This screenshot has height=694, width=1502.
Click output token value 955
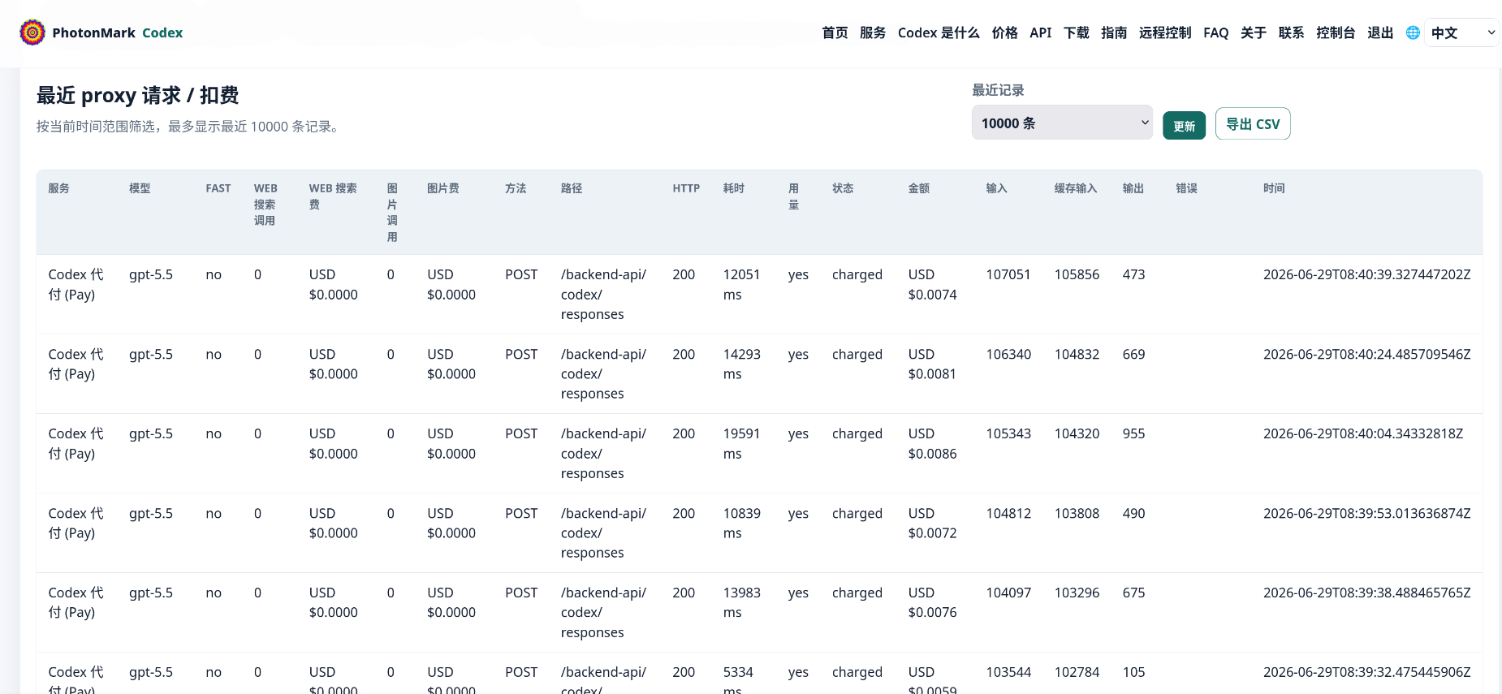[1133, 434]
